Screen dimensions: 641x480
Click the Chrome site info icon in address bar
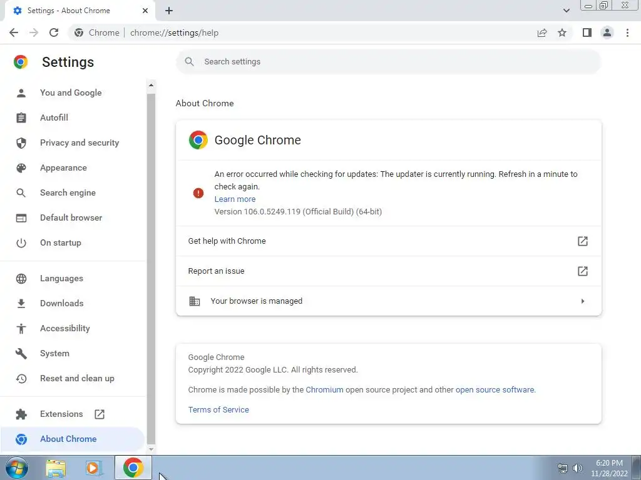click(x=79, y=32)
